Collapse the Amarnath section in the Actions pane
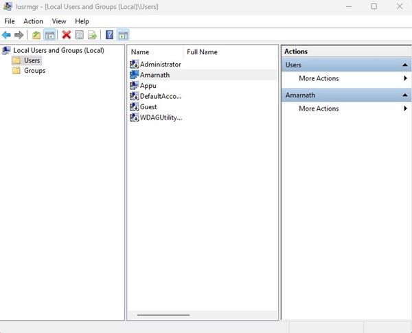Viewport: 412px width, 333px height. (405, 95)
